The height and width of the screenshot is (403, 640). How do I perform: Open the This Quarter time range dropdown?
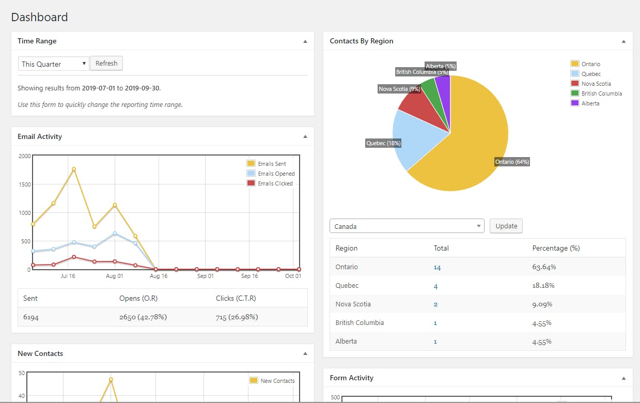[54, 64]
